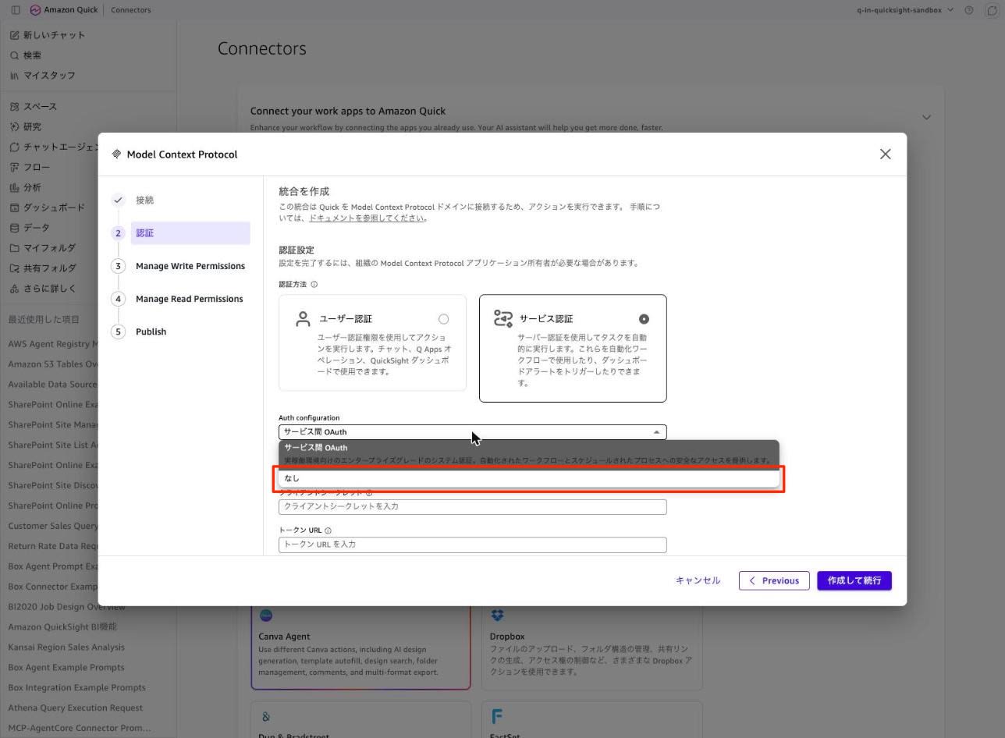Viewport: 1005px width, 738px height.
Task: Open Available Data Sources recent item
Action: (x=53, y=385)
